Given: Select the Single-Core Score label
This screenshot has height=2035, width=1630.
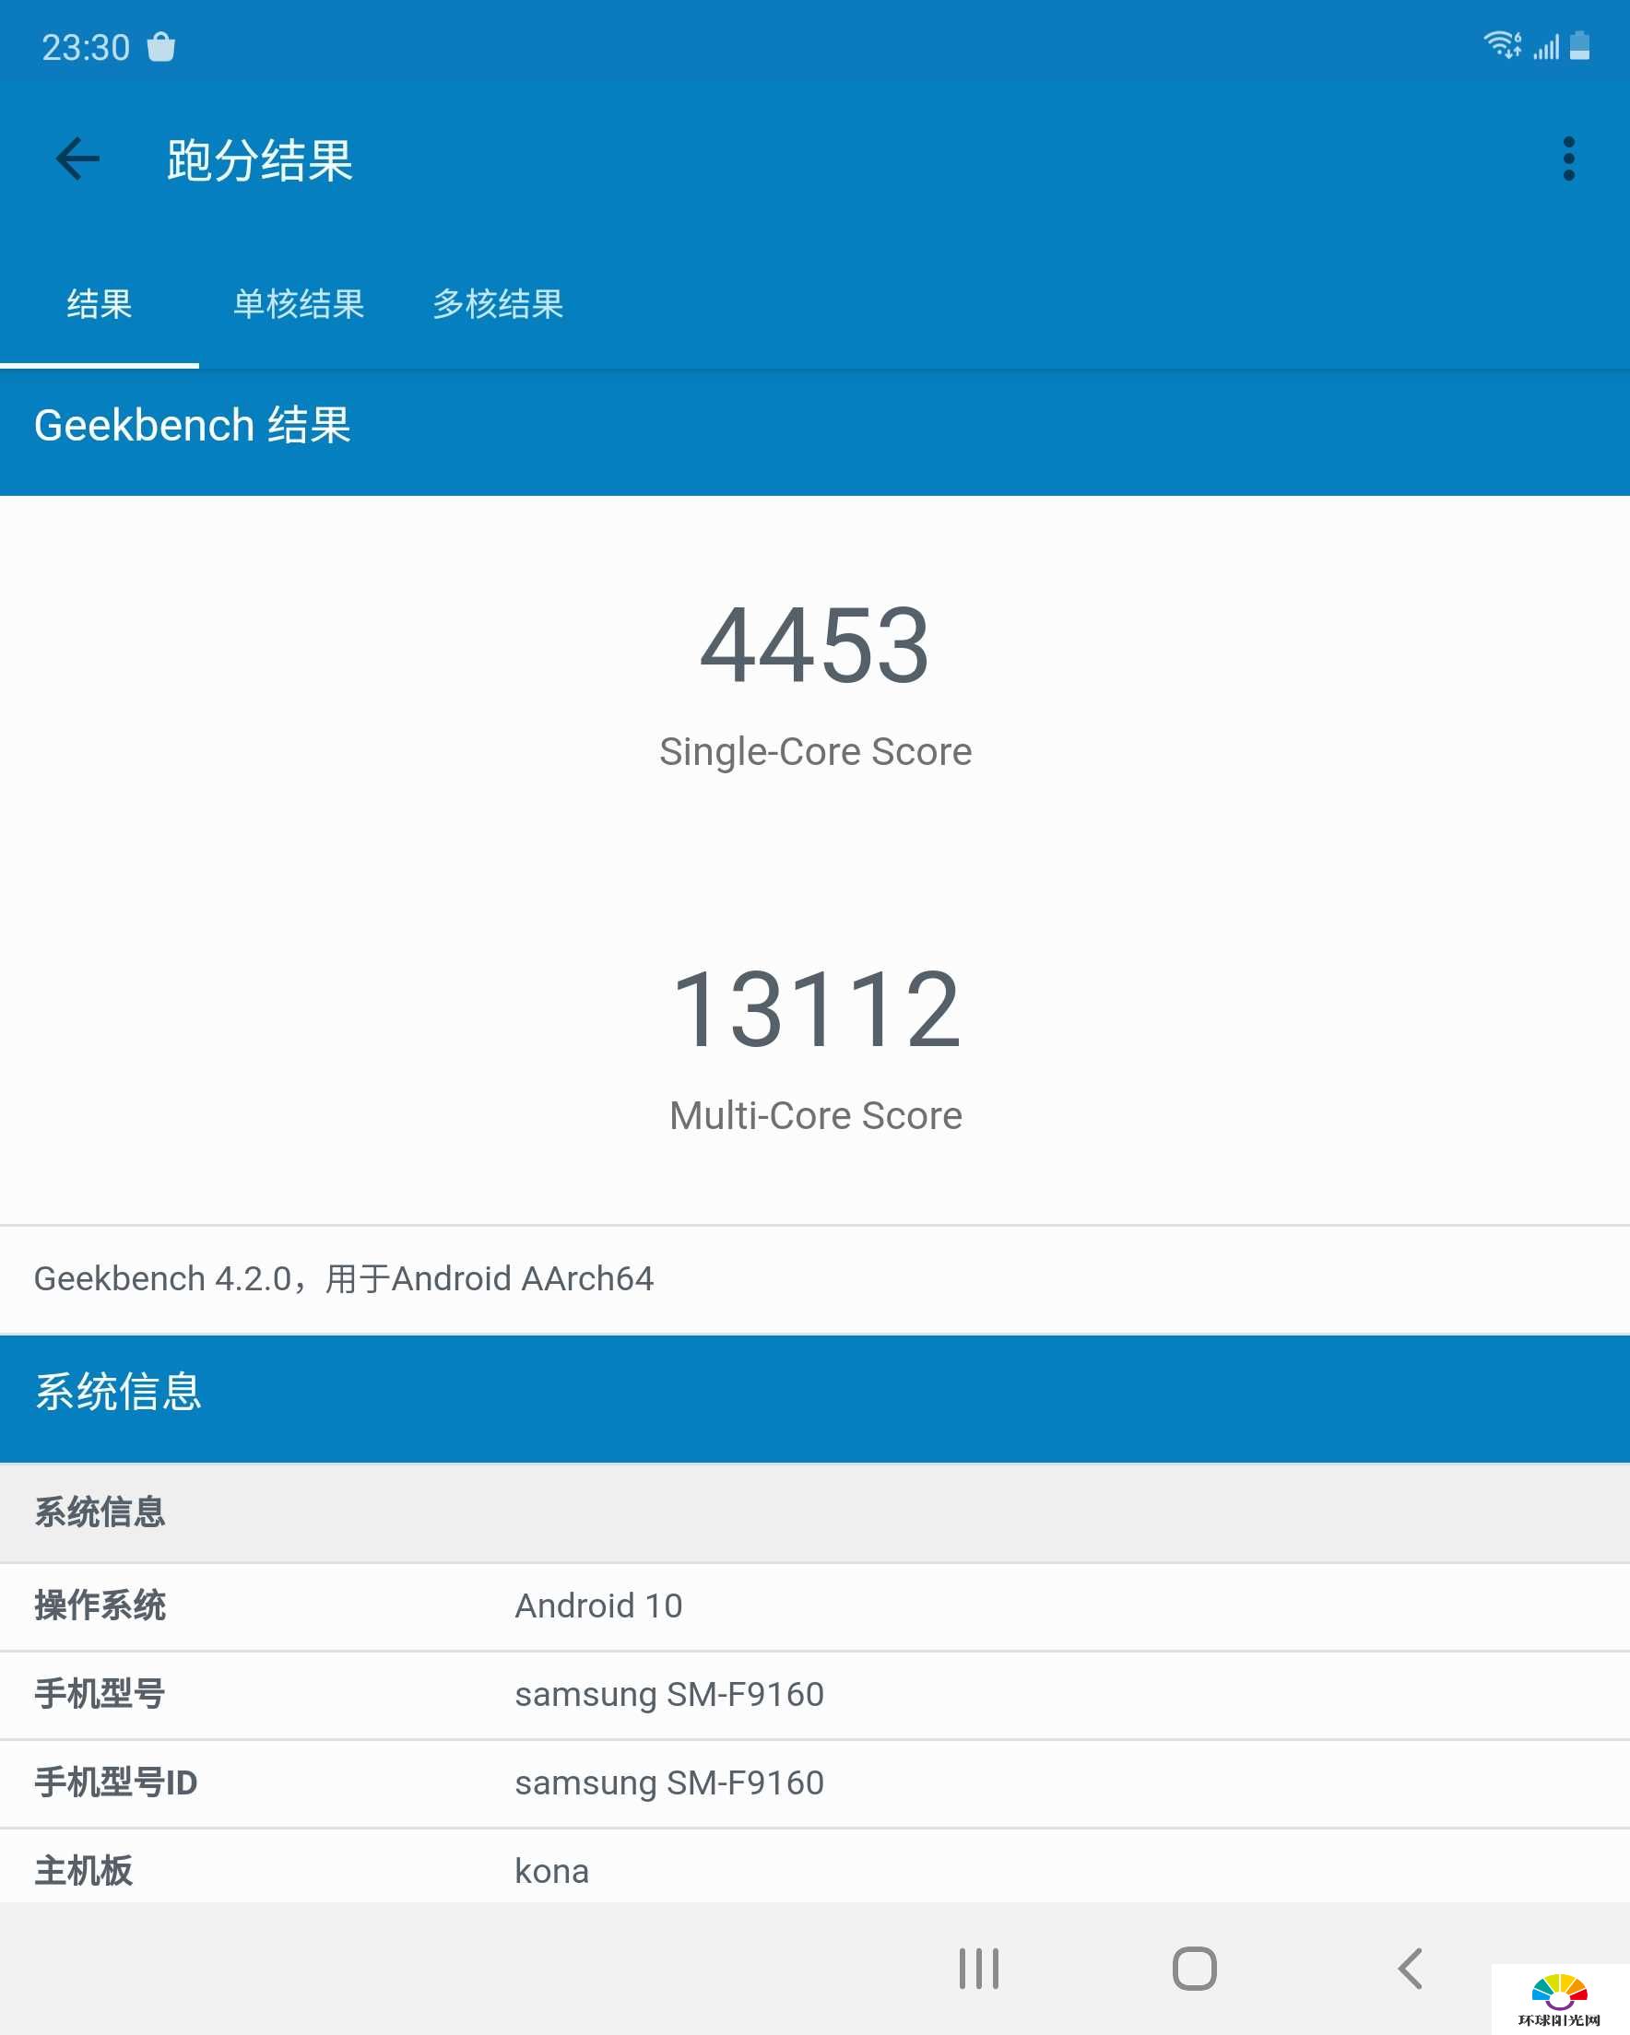Looking at the screenshot, I should pos(815,752).
